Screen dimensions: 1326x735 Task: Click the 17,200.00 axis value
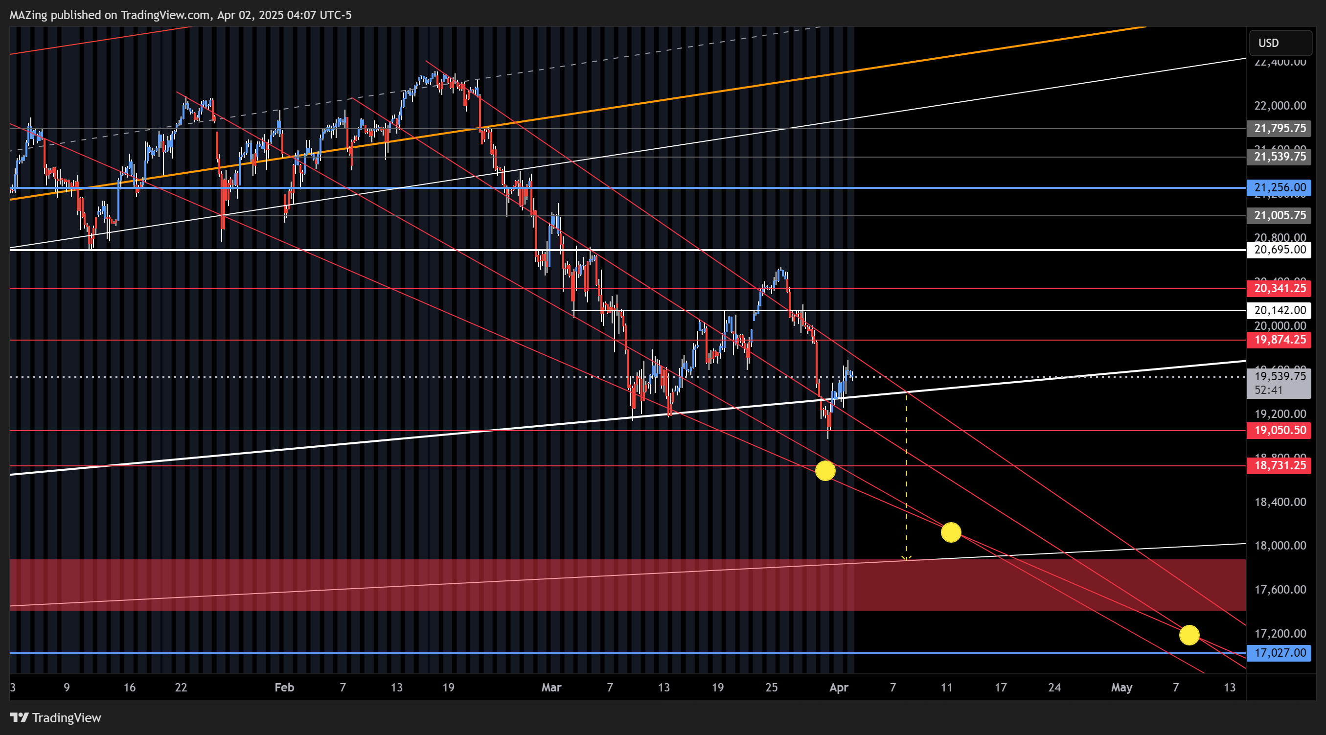tap(1280, 634)
